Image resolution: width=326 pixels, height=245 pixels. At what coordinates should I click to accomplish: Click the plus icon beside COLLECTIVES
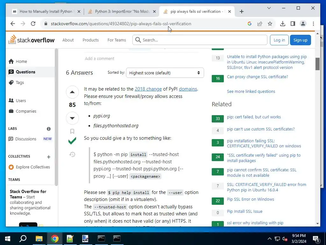pos(49,157)
